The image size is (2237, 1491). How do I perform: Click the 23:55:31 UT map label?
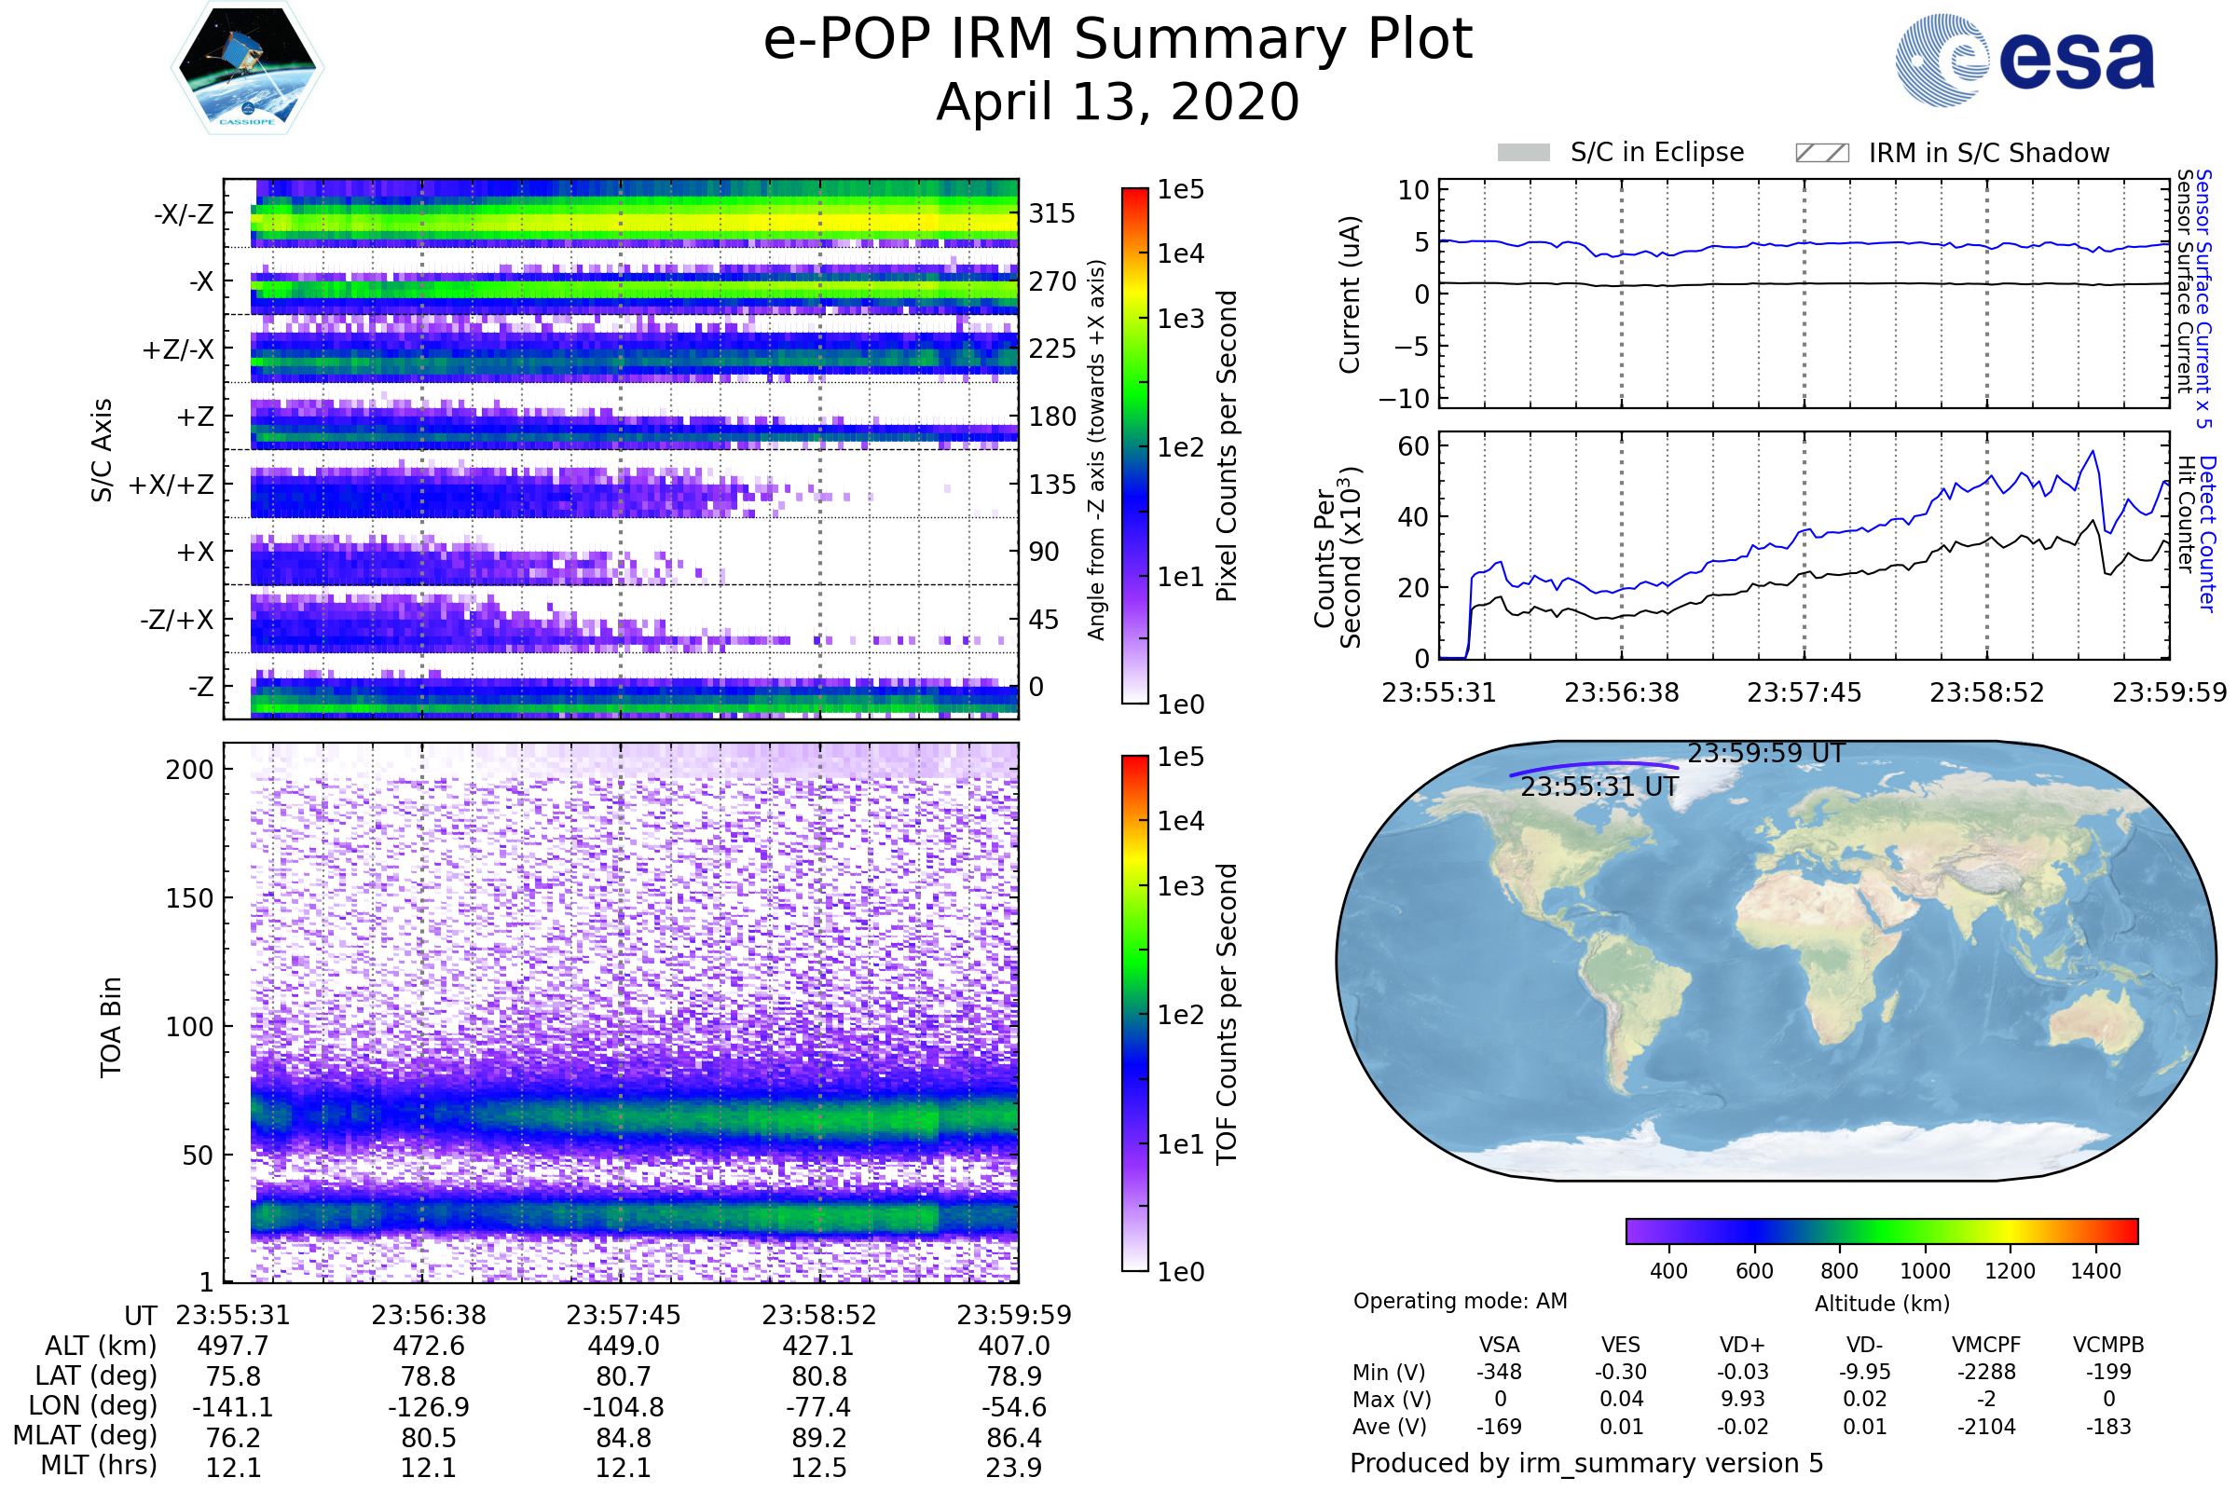pyautogui.click(x=1599, y=787)
